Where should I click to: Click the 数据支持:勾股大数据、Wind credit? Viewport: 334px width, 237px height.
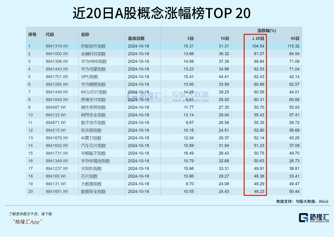pos(302,201)
